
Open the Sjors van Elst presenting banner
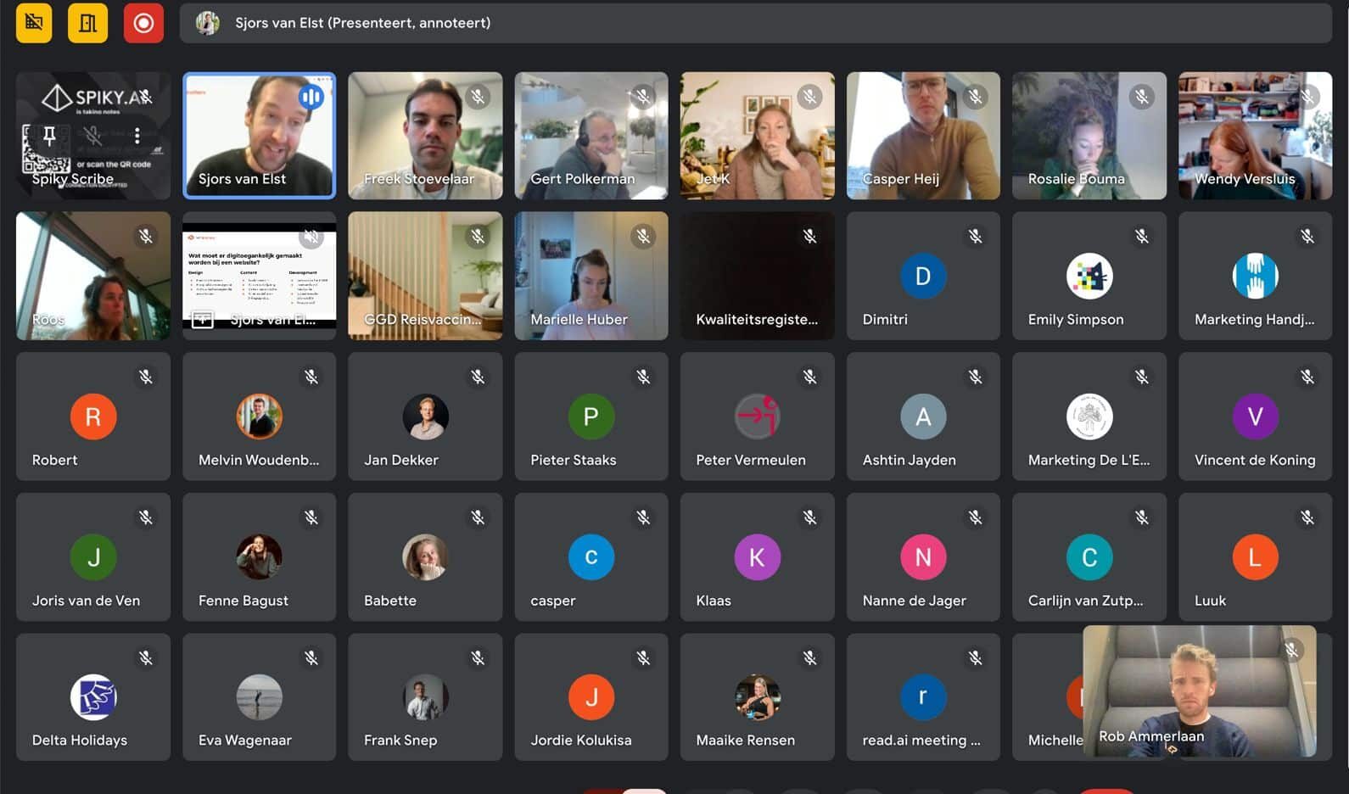point(755,23)
